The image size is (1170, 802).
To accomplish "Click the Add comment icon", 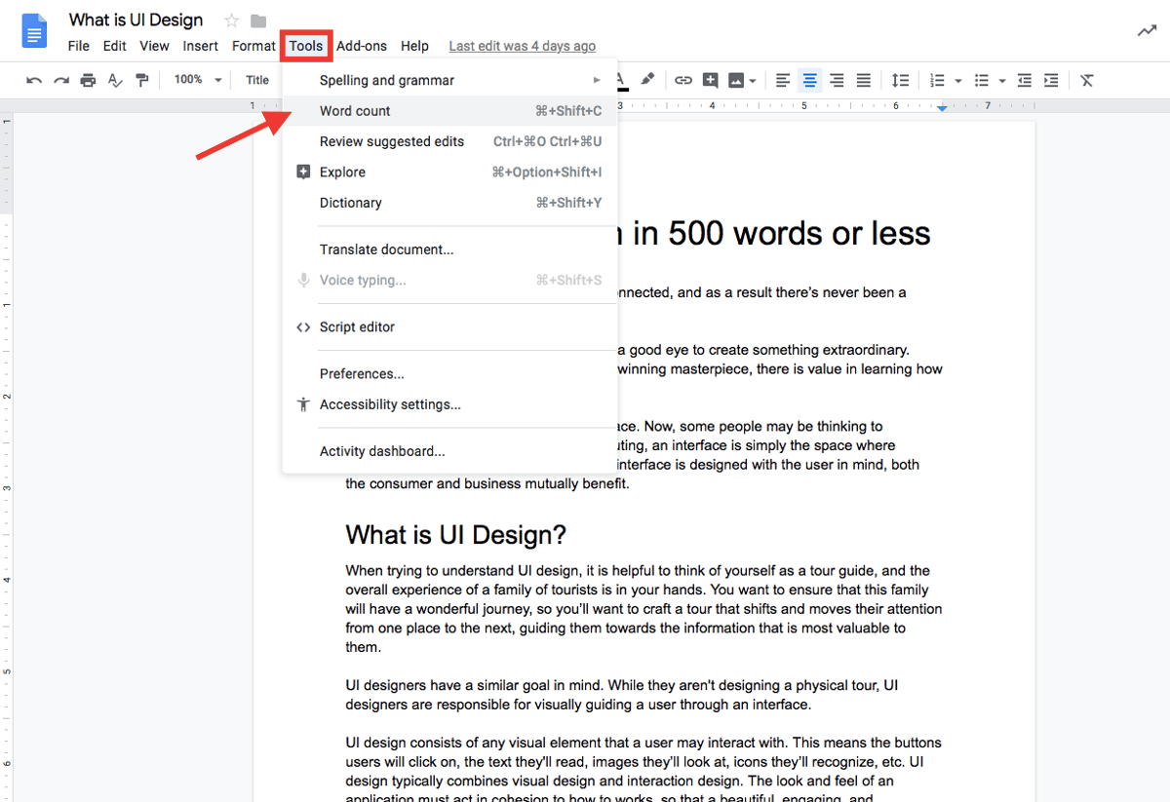I will pyautogui.click(x=711, y=80).
